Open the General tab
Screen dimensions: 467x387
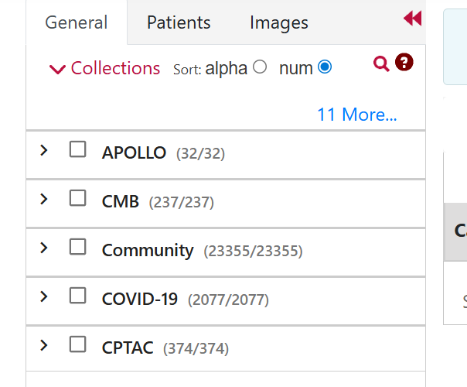tap(77, 22)
